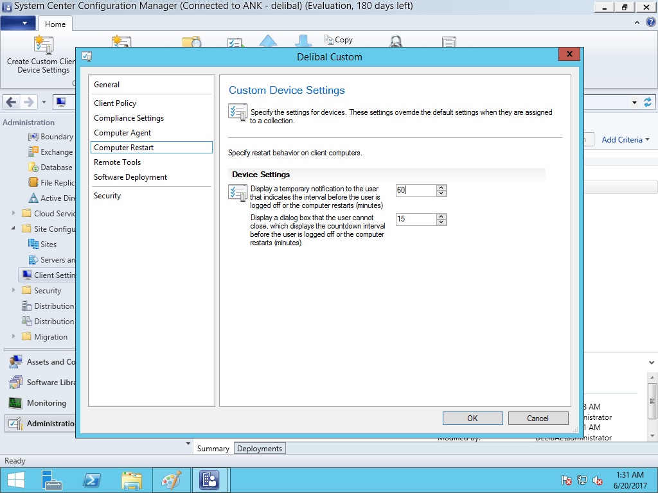The image size is (658, 493).
Task: Increase temporary notification minutes with up arrow
Action: (x=441, y=187)
